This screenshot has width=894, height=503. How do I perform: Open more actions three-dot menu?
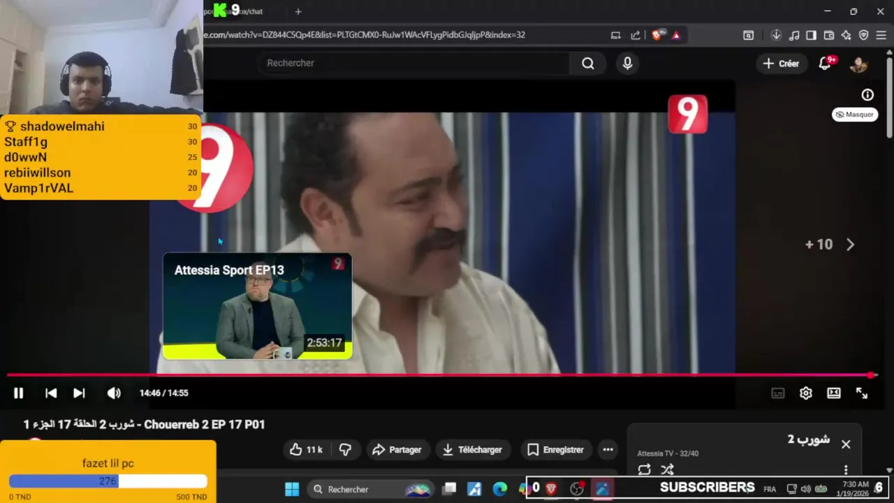point(608,450)
